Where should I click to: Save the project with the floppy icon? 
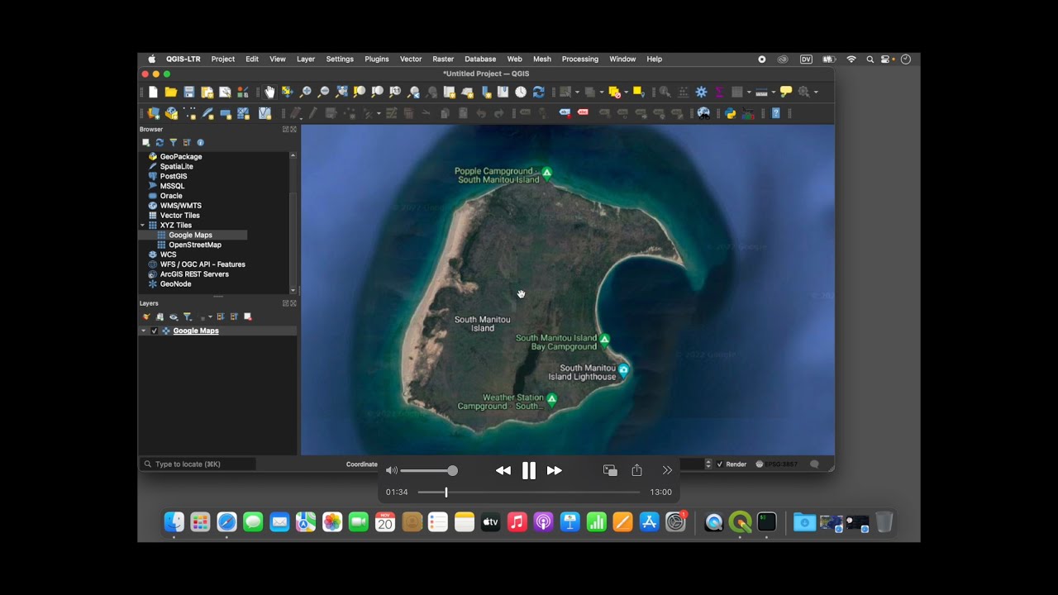[x=189, y=92]
